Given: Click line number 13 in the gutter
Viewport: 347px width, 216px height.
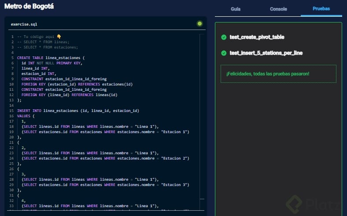Looking at the screenshot, I should pos(11,100).
